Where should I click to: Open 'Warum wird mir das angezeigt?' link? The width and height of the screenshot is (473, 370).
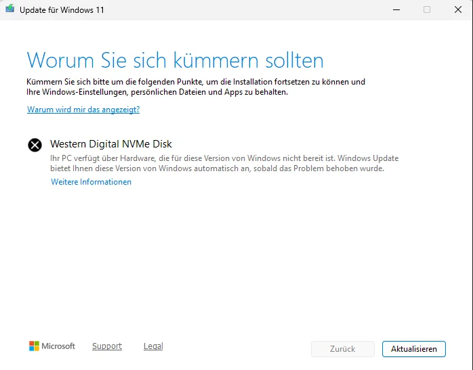(x=83, y=110)
